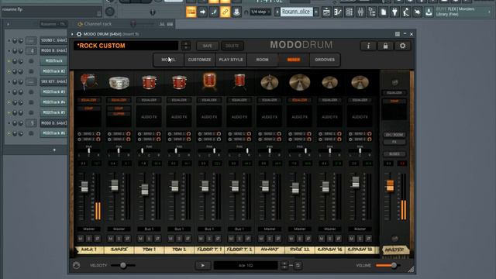496x279 pixels.
Task: Solo the Hi-Hat channel
Action: (x=270, y=239)
